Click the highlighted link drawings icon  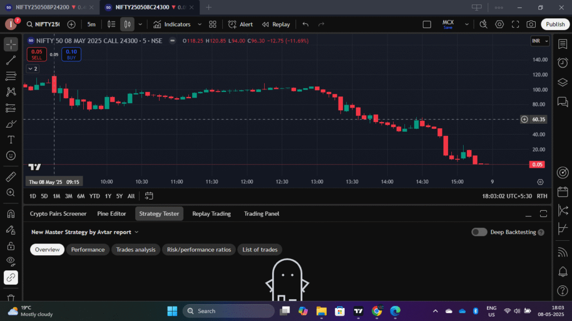(x=11, y=278)
